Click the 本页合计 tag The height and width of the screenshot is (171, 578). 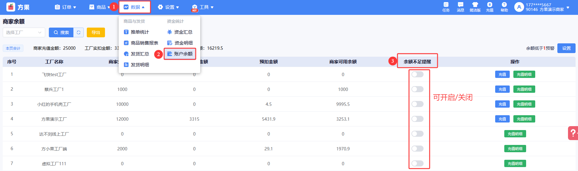tap(13, 48)
